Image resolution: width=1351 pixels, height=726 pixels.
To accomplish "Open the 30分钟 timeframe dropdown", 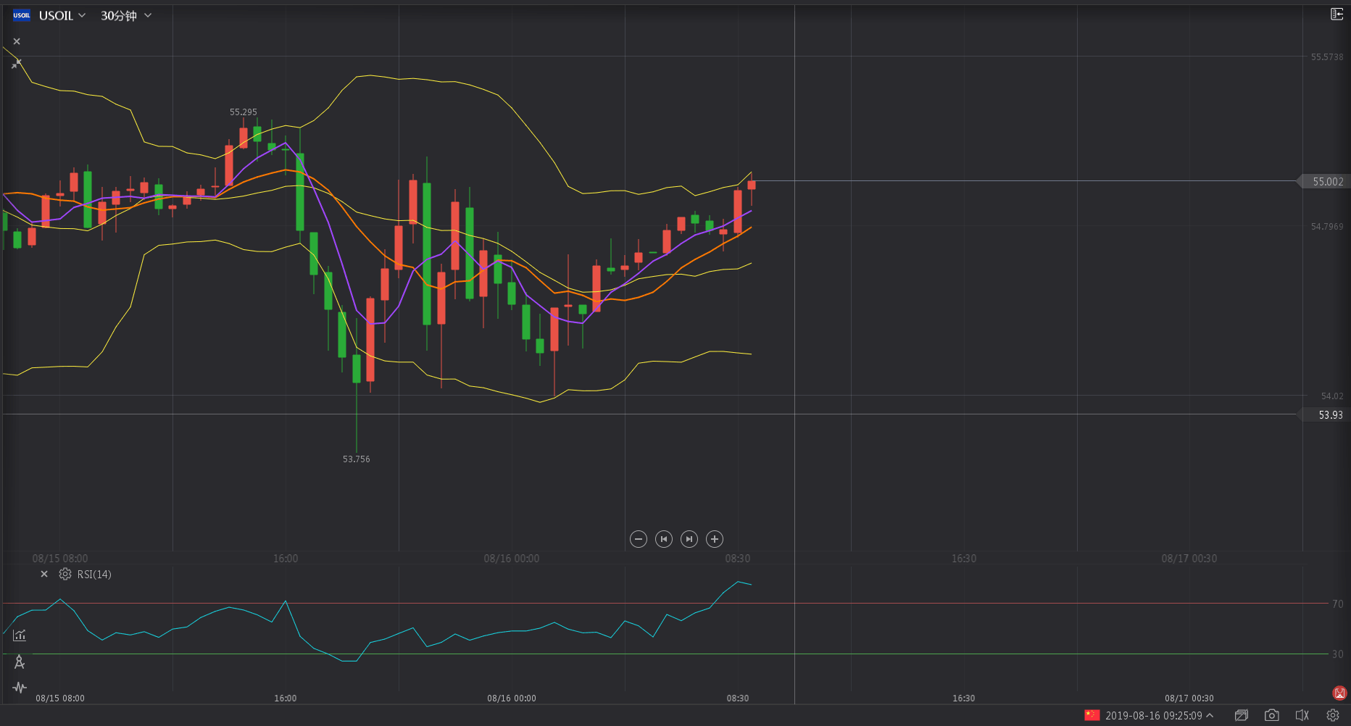I will point(126,15).
